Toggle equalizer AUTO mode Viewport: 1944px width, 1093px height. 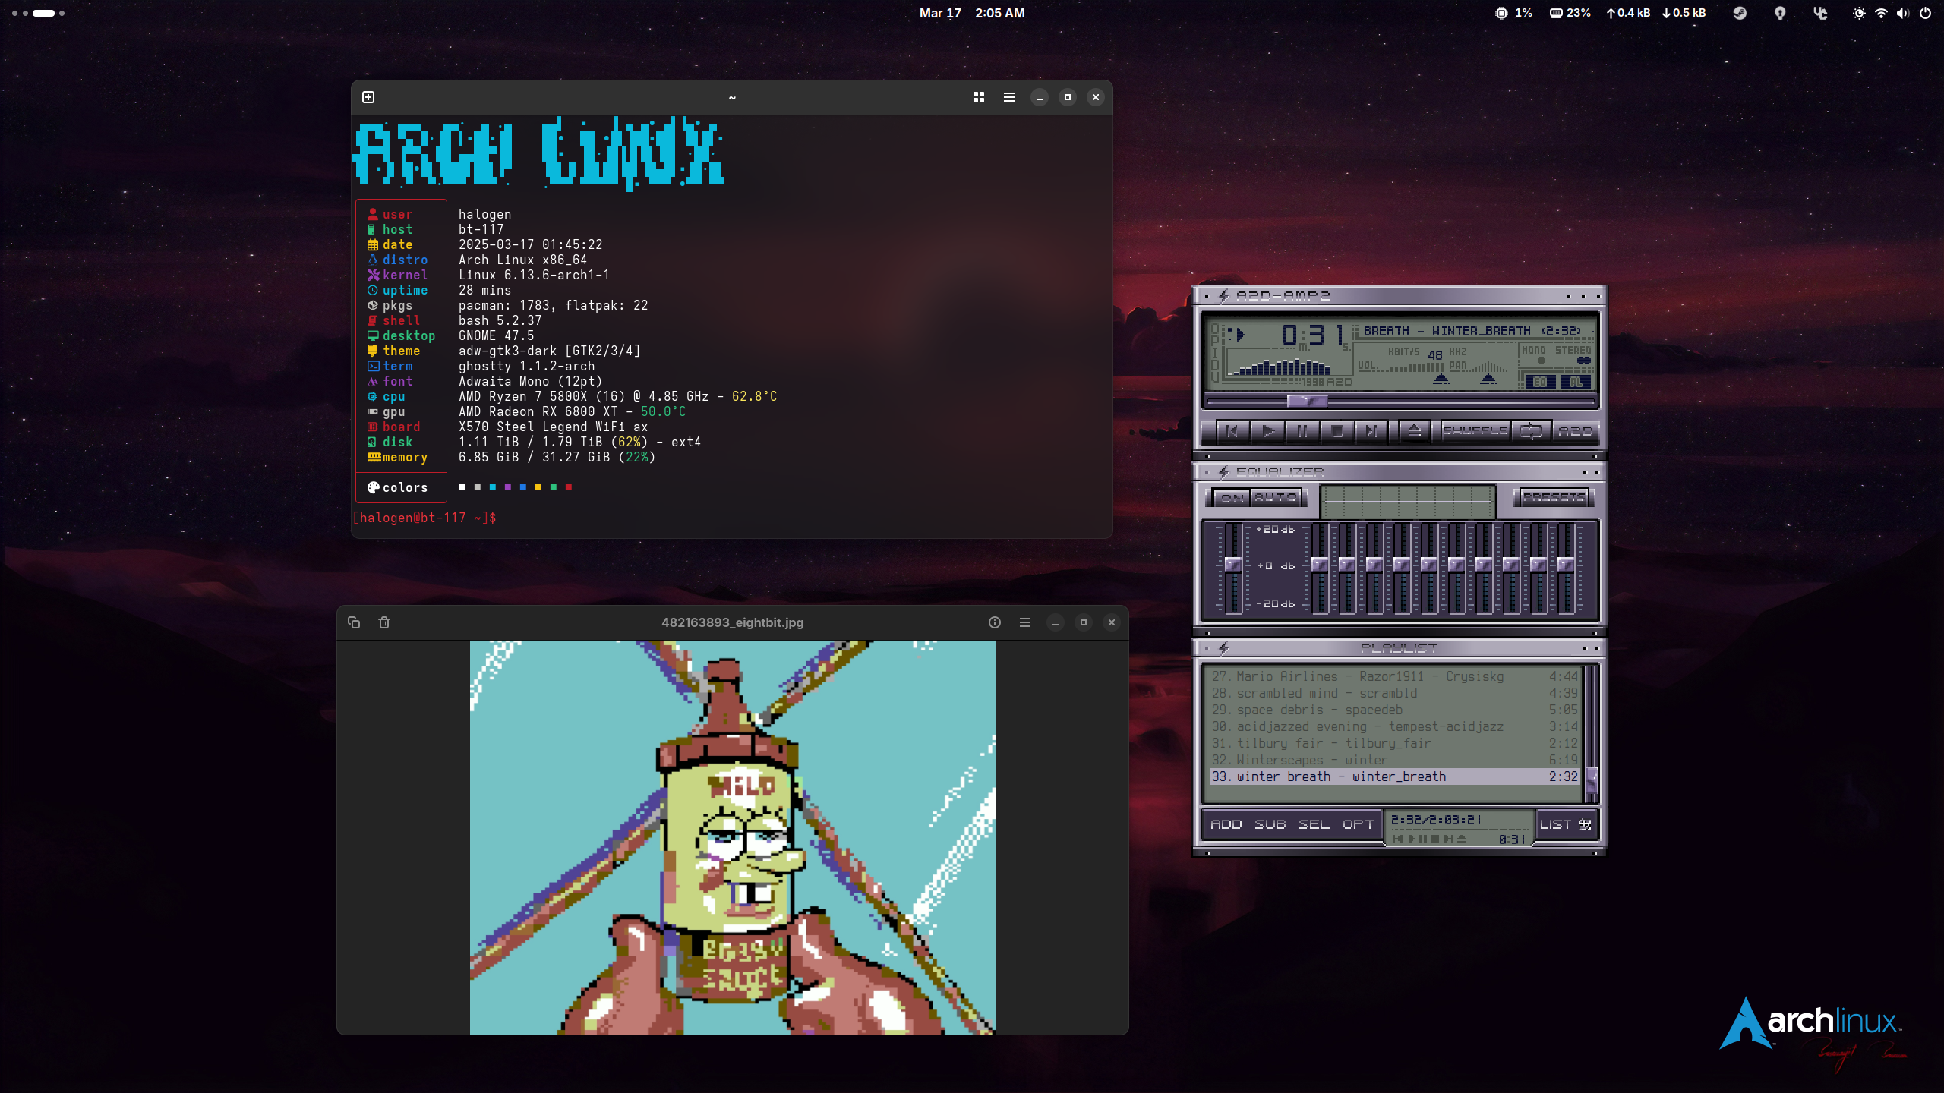point(1276,498)
